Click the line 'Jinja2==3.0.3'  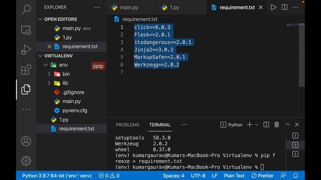point(154,49)
